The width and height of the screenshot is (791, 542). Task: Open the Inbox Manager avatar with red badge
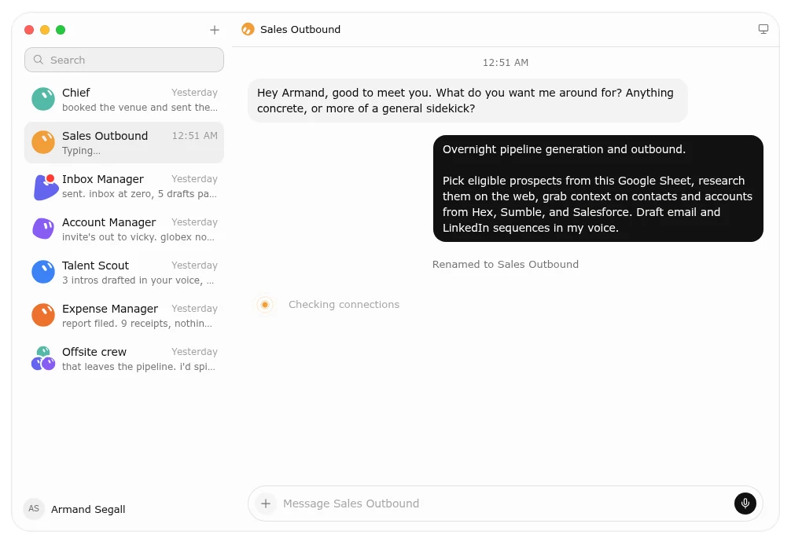pos(45,186)
